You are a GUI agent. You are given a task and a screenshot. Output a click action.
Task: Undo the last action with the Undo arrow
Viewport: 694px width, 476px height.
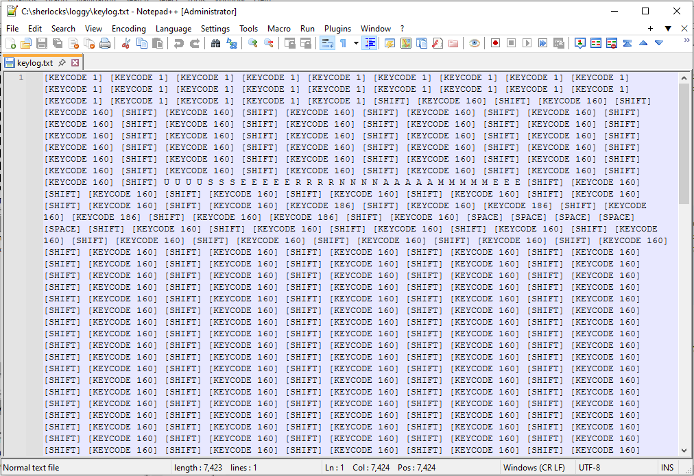(179, 43)
